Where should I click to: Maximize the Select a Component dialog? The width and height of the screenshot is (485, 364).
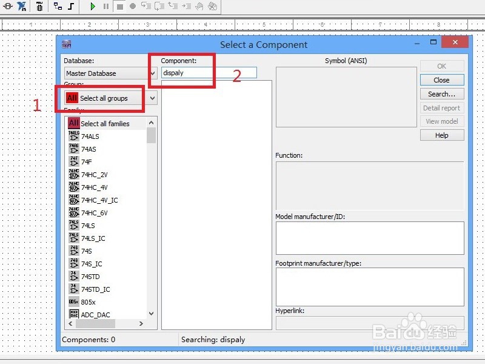click(x=433, y=42)
